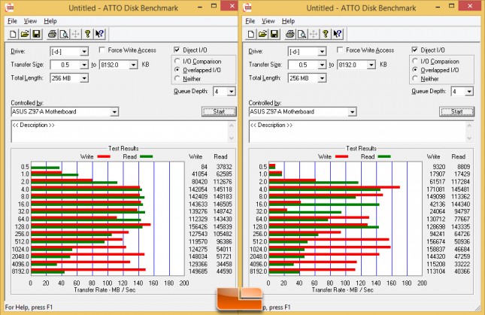485x315 pixels.
Task: Open Transfer Size 0.5 dropdown in left window
Action: (x=83, y=65)
